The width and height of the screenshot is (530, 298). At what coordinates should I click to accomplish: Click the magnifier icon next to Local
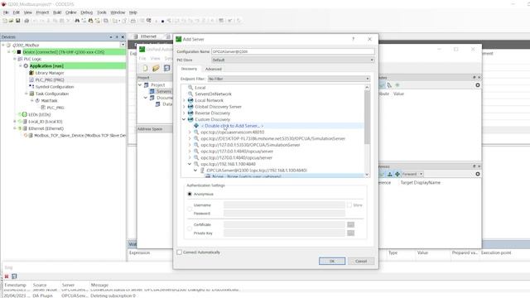point(190,88)
